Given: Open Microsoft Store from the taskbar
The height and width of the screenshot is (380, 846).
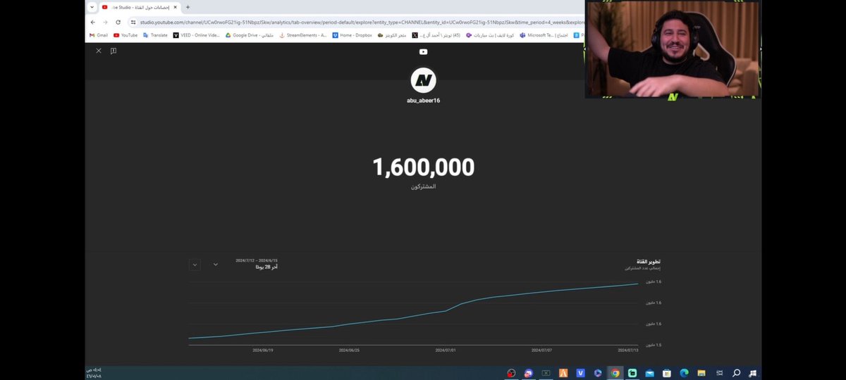Looking at the screenshot, I should pyautogui.click(x=667, y=373).
